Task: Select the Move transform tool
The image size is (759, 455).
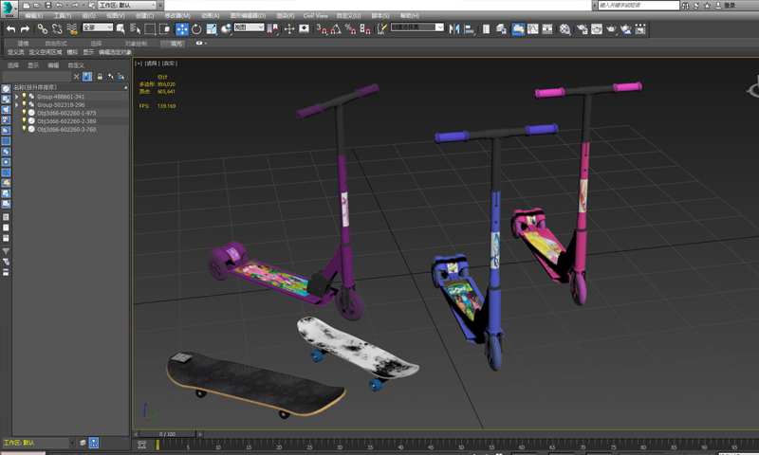Action: pyautogui.click(x=181, y=29)
